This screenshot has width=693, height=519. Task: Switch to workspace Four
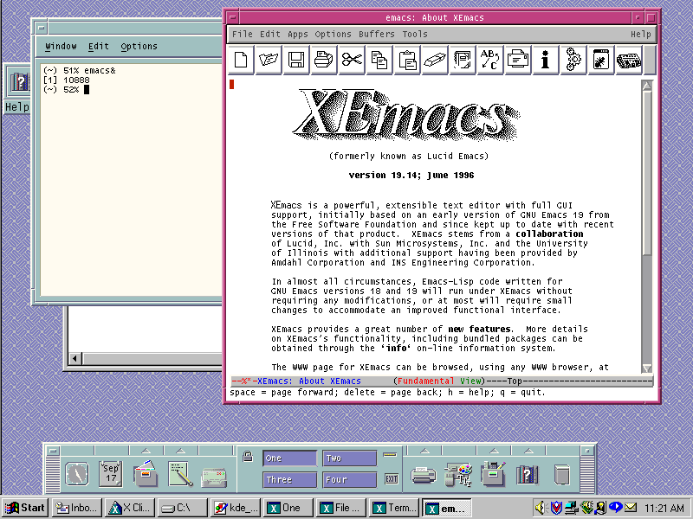pyautogui.click(x=349, y=480)
